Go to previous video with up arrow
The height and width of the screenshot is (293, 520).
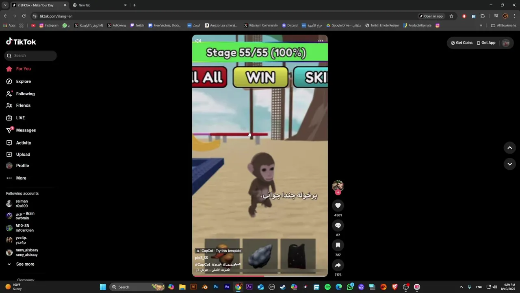[509, 148]
